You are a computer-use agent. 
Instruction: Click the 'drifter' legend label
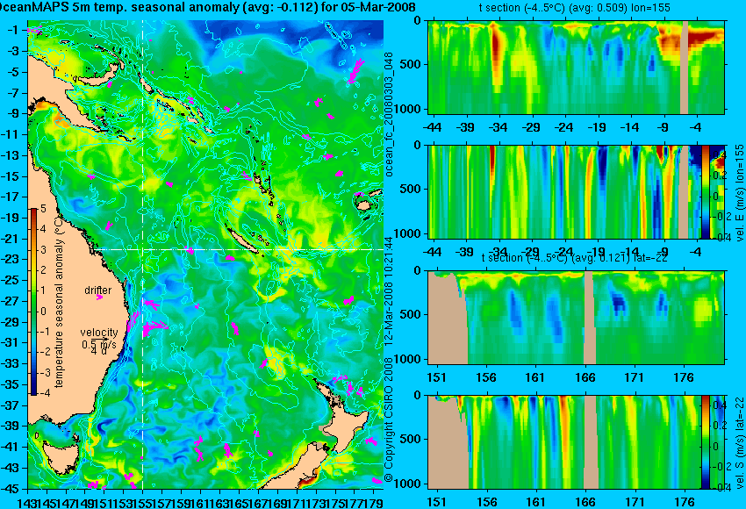(x=98, y=290)
